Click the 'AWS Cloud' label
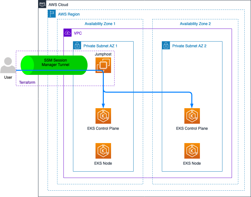The width and height of the screenshot is (251, 197). (58, 5)
